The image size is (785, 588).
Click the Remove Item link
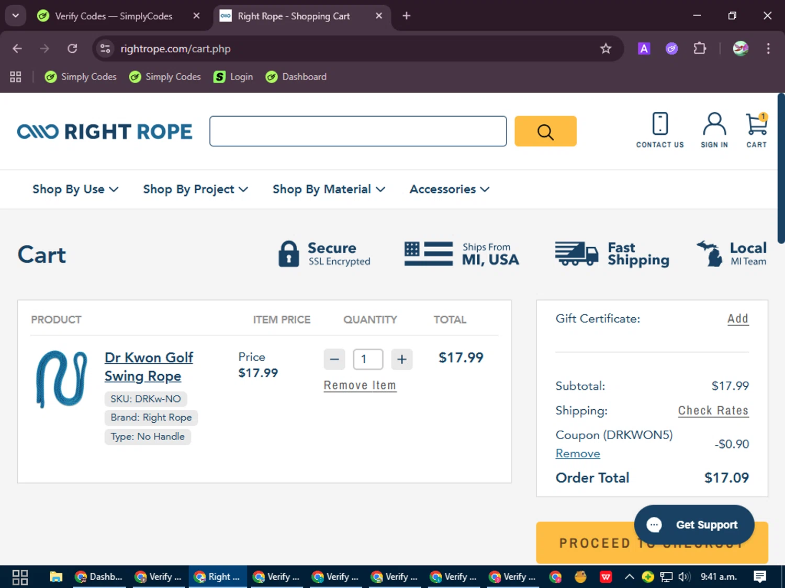pyautogui.click(x=360, y=385)
